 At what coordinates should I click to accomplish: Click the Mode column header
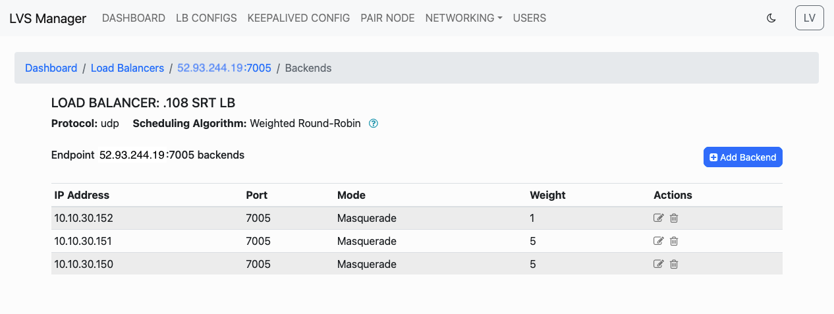(x=351, y=195)
